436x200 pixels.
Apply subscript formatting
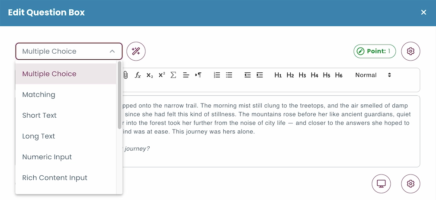[x=150, y=75]
